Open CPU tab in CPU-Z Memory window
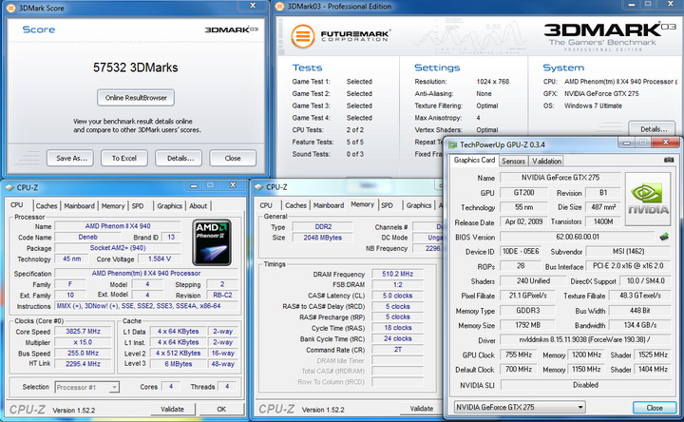 coord(266,205)
